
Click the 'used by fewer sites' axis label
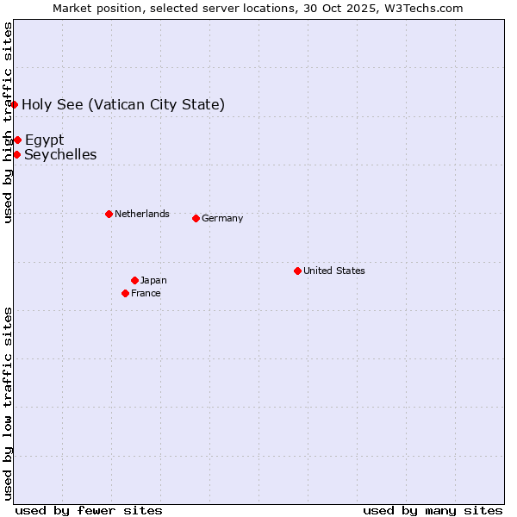tap(89, 510)
